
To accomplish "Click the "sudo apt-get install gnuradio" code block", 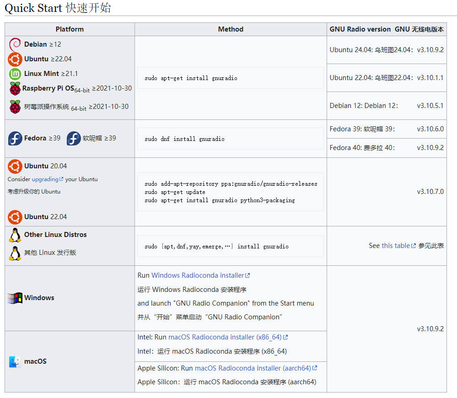I will click(231, 78).
